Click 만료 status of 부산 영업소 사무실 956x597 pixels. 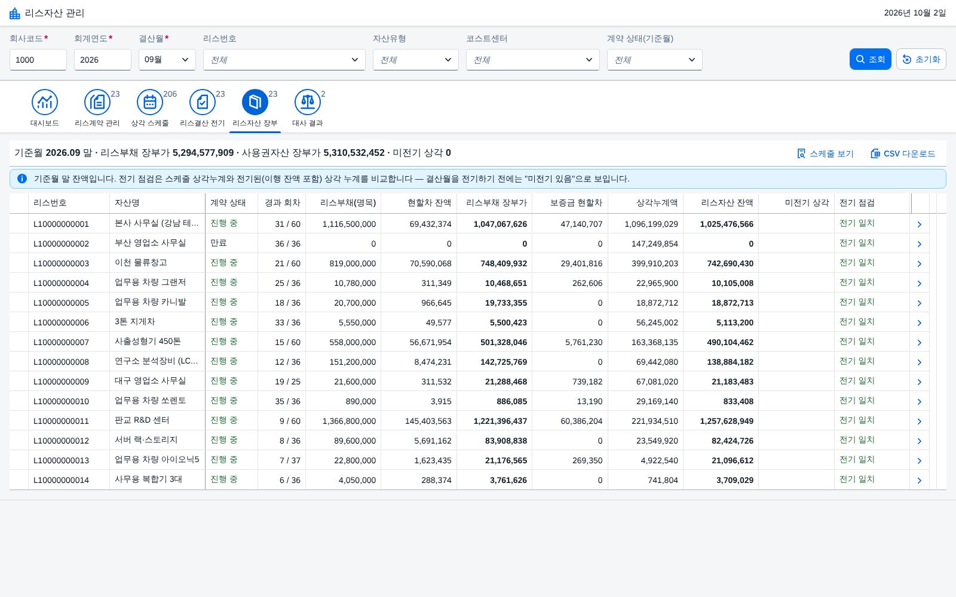tap(219, 243)
